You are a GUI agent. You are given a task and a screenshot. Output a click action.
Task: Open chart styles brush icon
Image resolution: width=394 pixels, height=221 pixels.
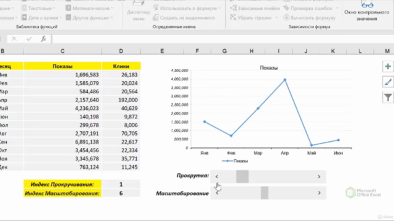tap(388, 82)
